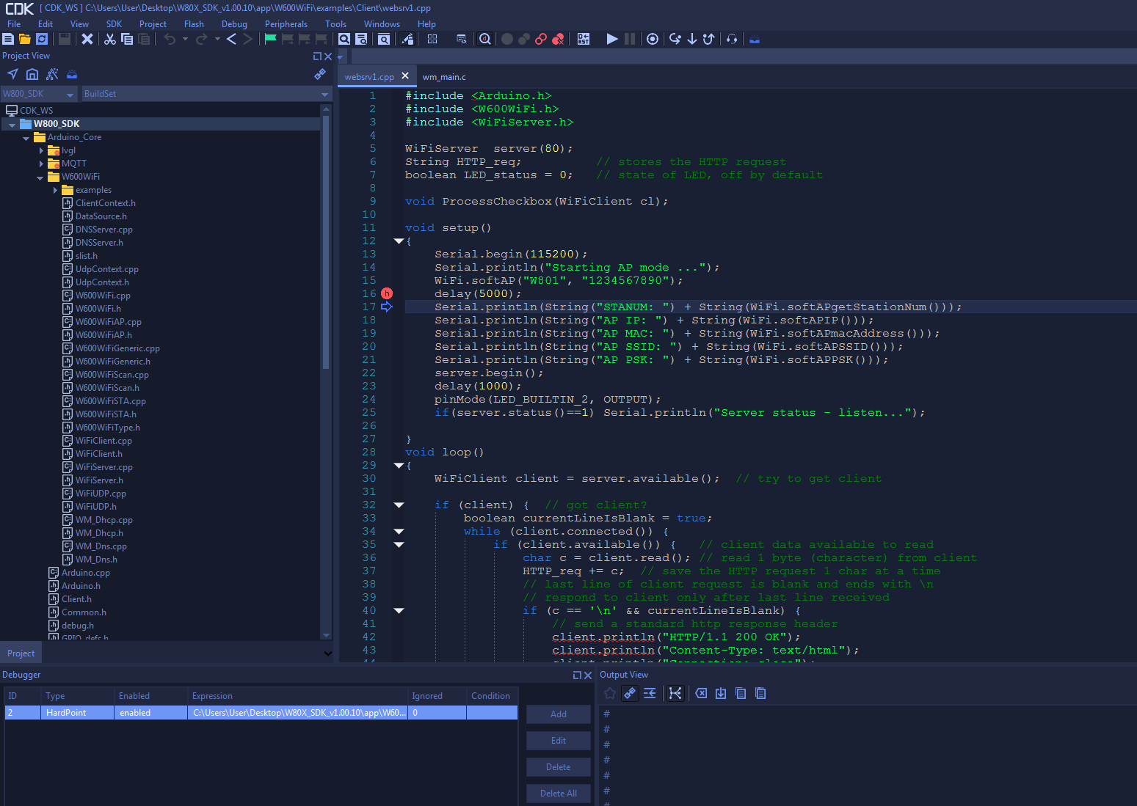The width and height of the screenshot is (1137, 806).
Task: Click the Find magnifier toolbar icon
Action: click(344, 39)
